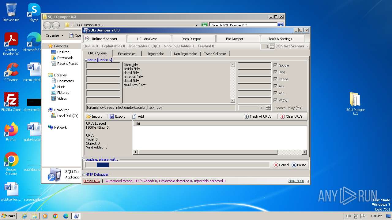
Task: Select the CCleaner desktop icon
Action: coord(11,72)
